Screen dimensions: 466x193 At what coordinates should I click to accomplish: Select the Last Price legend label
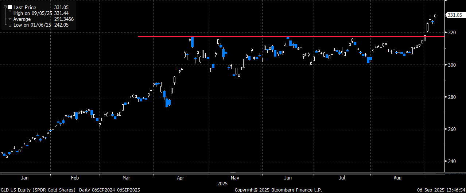click(24, 7)
